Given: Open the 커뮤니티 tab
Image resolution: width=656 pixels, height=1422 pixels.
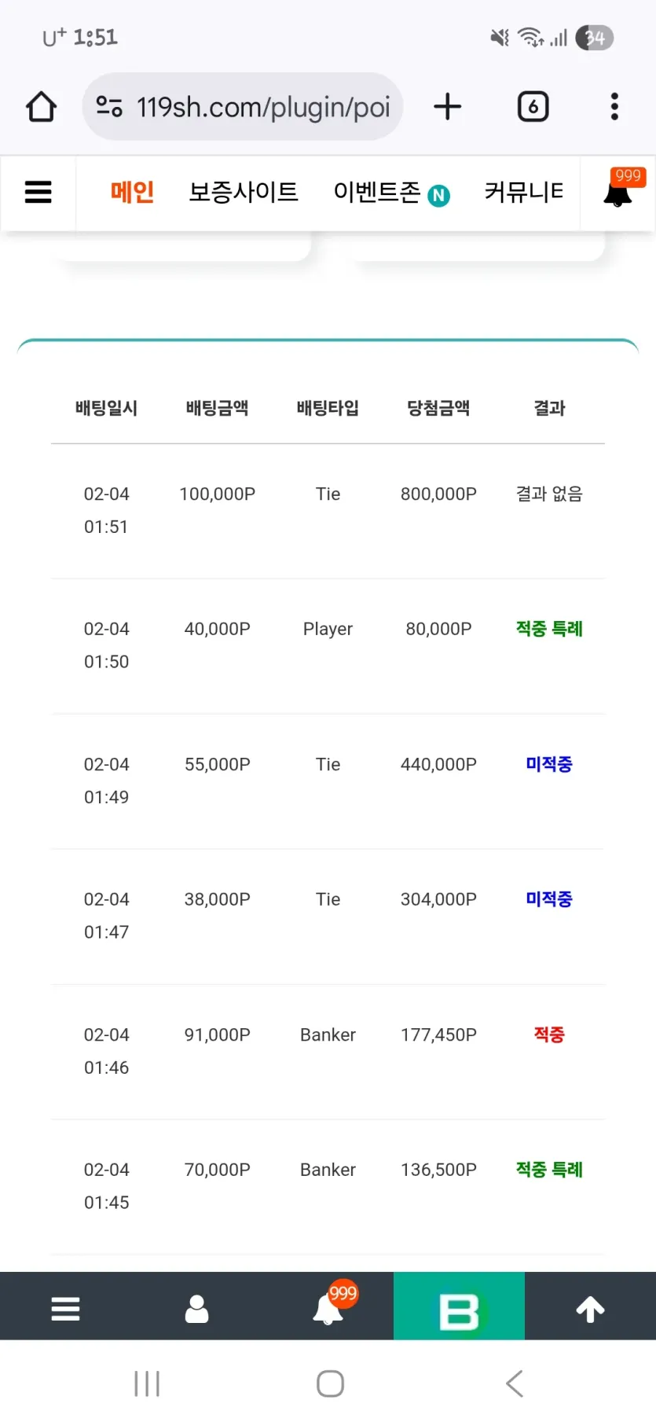Looking at the screenshot, I should click(524, 192).
